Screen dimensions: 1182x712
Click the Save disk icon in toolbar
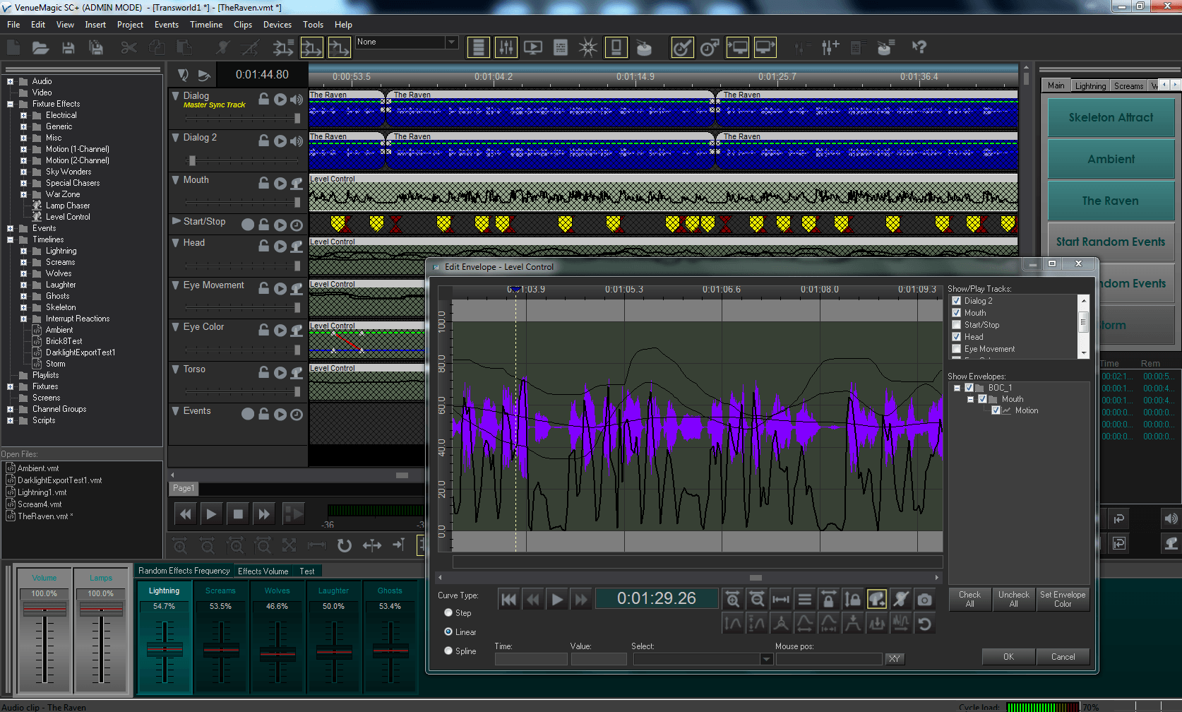point(68,48)
